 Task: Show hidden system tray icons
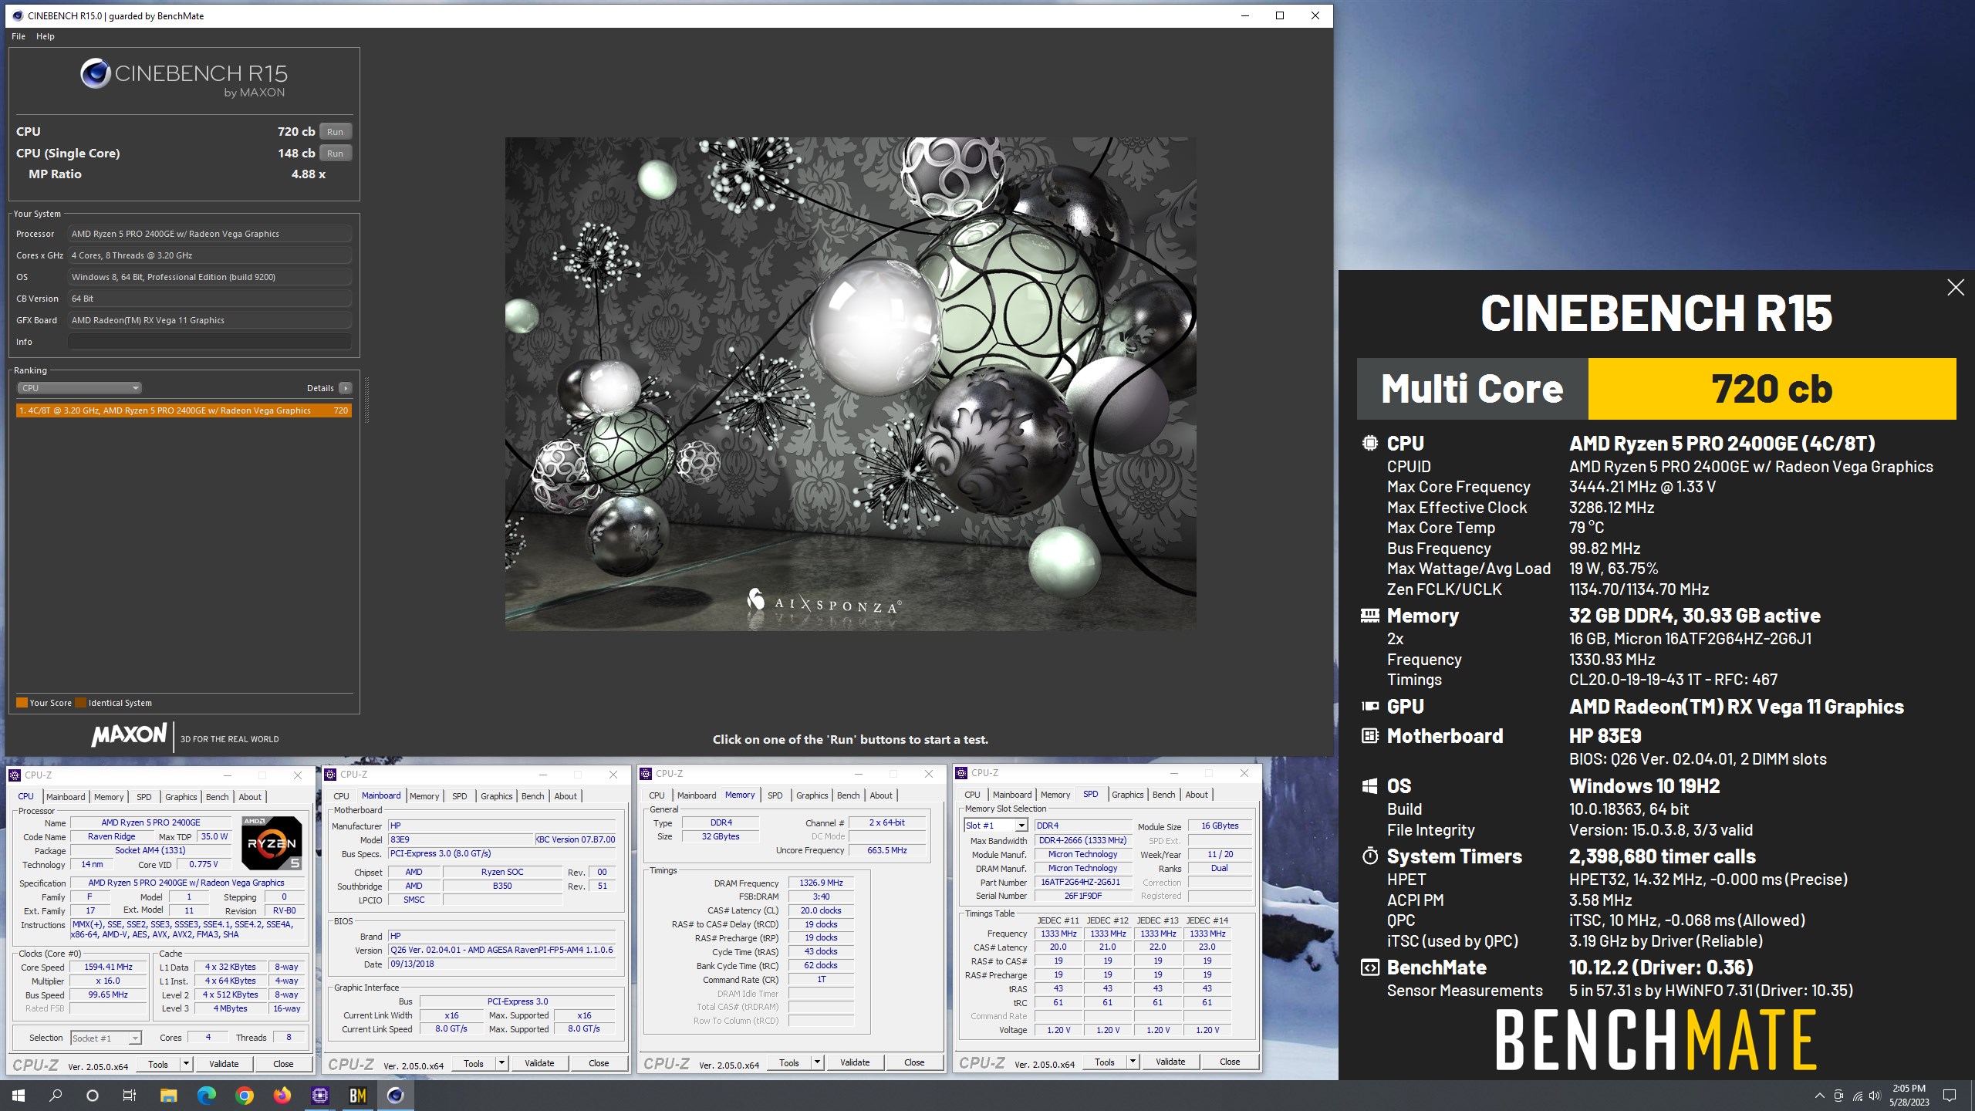[1819, 1096]
